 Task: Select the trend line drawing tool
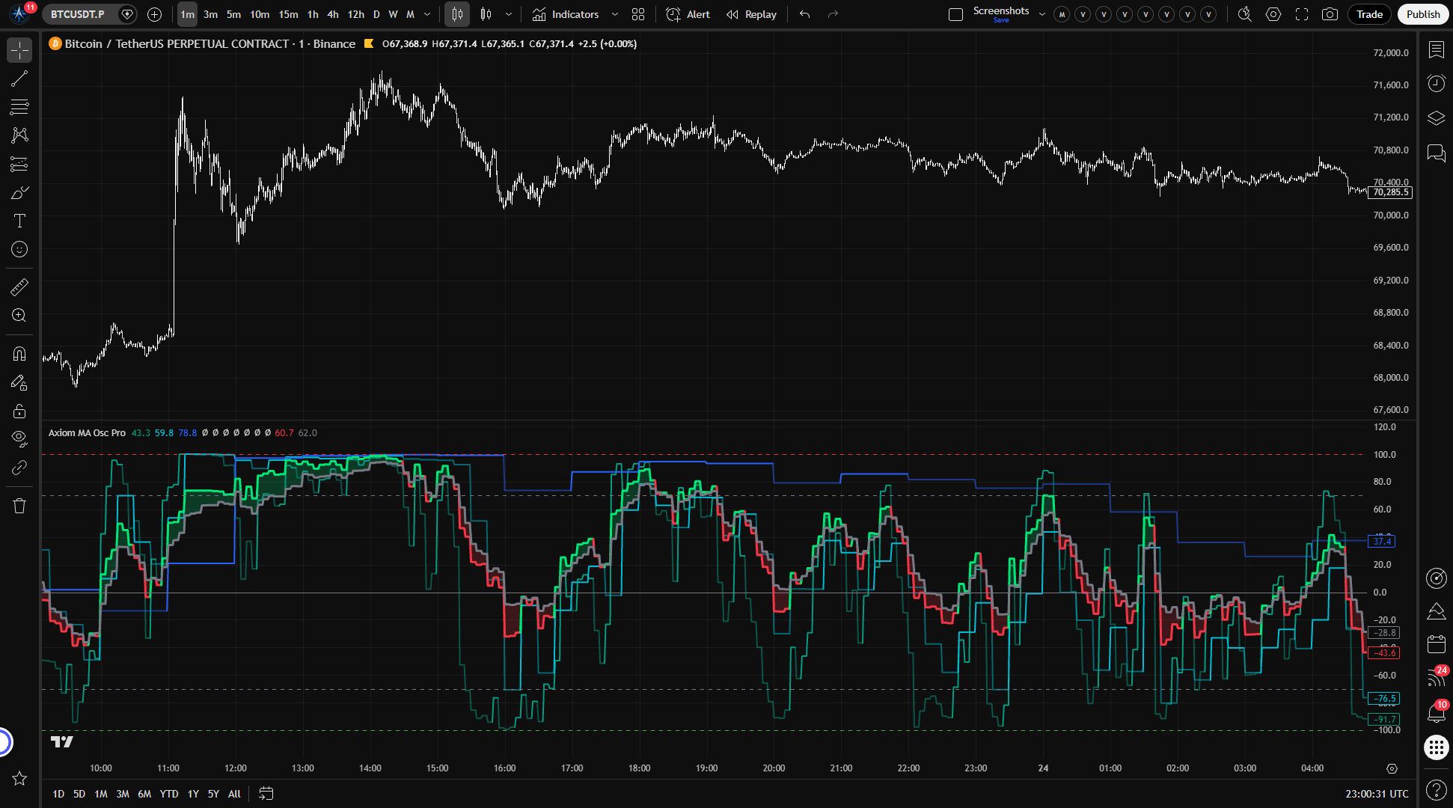pos(19,79)
